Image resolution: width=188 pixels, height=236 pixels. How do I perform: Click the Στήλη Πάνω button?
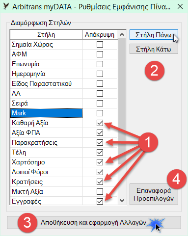point(154,35)
